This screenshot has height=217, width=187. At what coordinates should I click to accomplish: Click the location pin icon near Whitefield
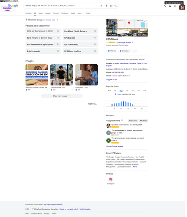point(26,20)
